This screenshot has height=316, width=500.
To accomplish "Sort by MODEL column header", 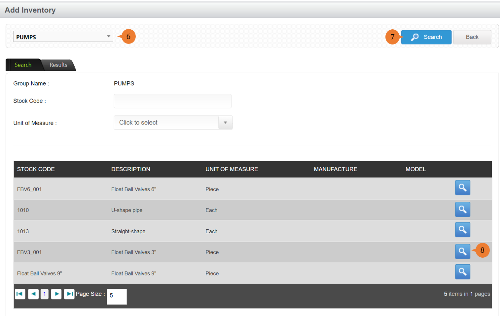I will coord(416,169).
